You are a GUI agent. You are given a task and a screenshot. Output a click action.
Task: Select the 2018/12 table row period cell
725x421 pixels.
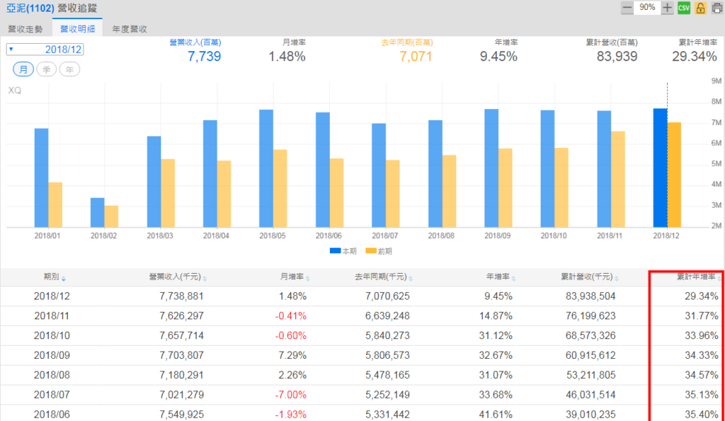tap(52, 296)
